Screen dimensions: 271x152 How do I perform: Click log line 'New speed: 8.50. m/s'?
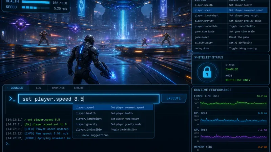point(37,133)
